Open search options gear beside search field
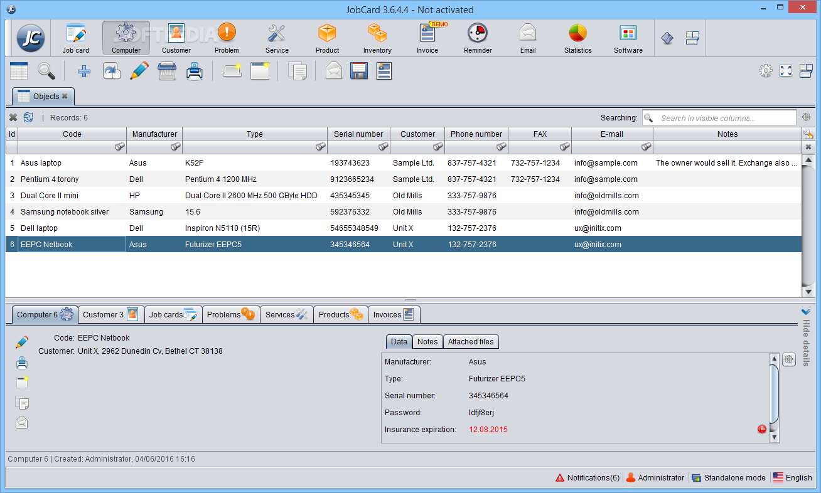Image resolution: width=821 pixels, height=493 pixels. [806, 117]
